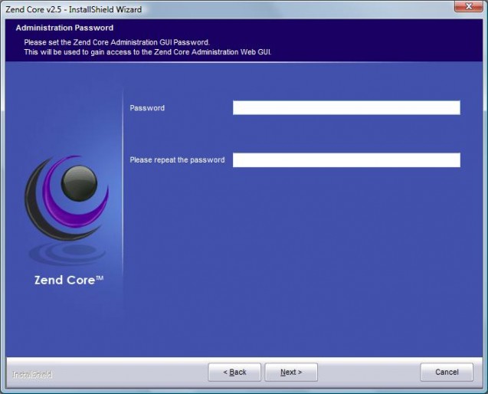Image resolution: width=488 pixels, height=394 pixels.
Task: Go to the previous step with Back
Action: 234,372
